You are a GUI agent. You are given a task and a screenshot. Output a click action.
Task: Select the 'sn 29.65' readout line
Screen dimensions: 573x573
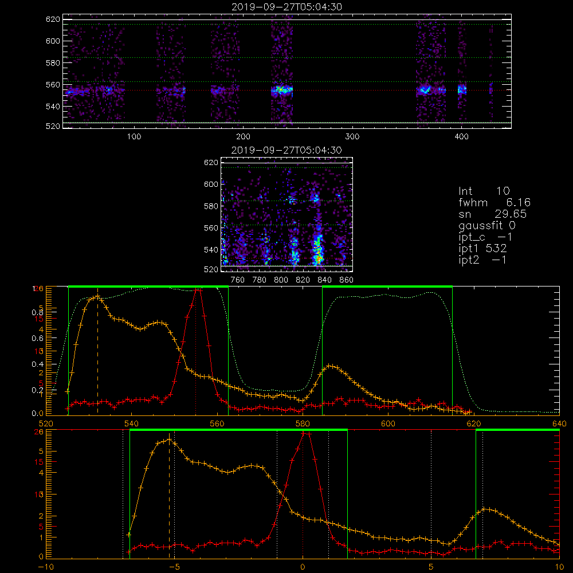(493, 214)
